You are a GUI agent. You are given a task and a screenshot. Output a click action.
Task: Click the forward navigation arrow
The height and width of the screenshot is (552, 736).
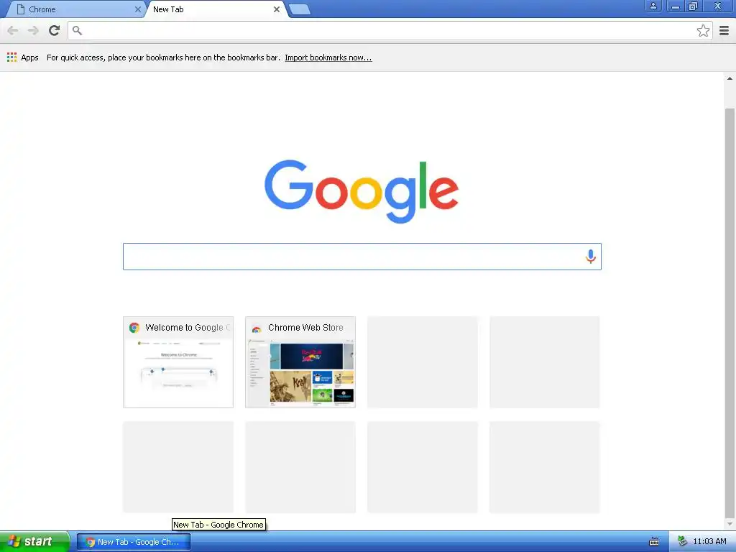click(33, 30)
